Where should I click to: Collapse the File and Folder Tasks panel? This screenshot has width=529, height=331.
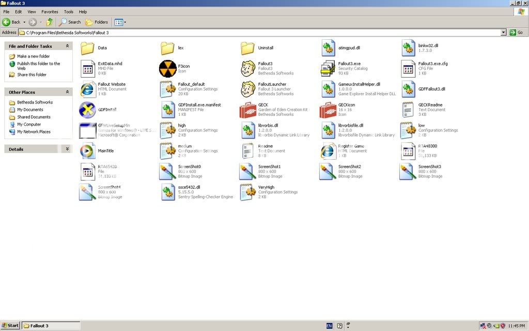(x=67, y=46)
